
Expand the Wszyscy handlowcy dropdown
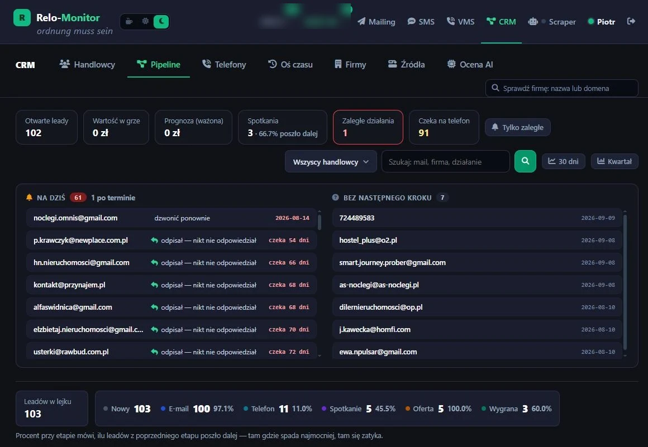(x=331, y=161)
